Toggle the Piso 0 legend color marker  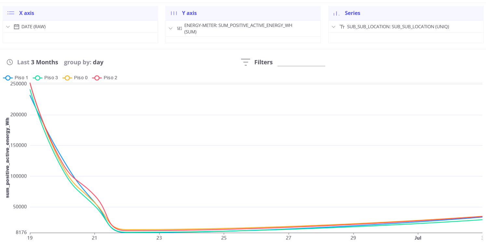click(x=67, y=78)
